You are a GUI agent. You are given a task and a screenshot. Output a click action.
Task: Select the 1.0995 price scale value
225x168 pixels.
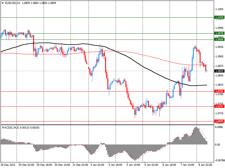point(219,28)
